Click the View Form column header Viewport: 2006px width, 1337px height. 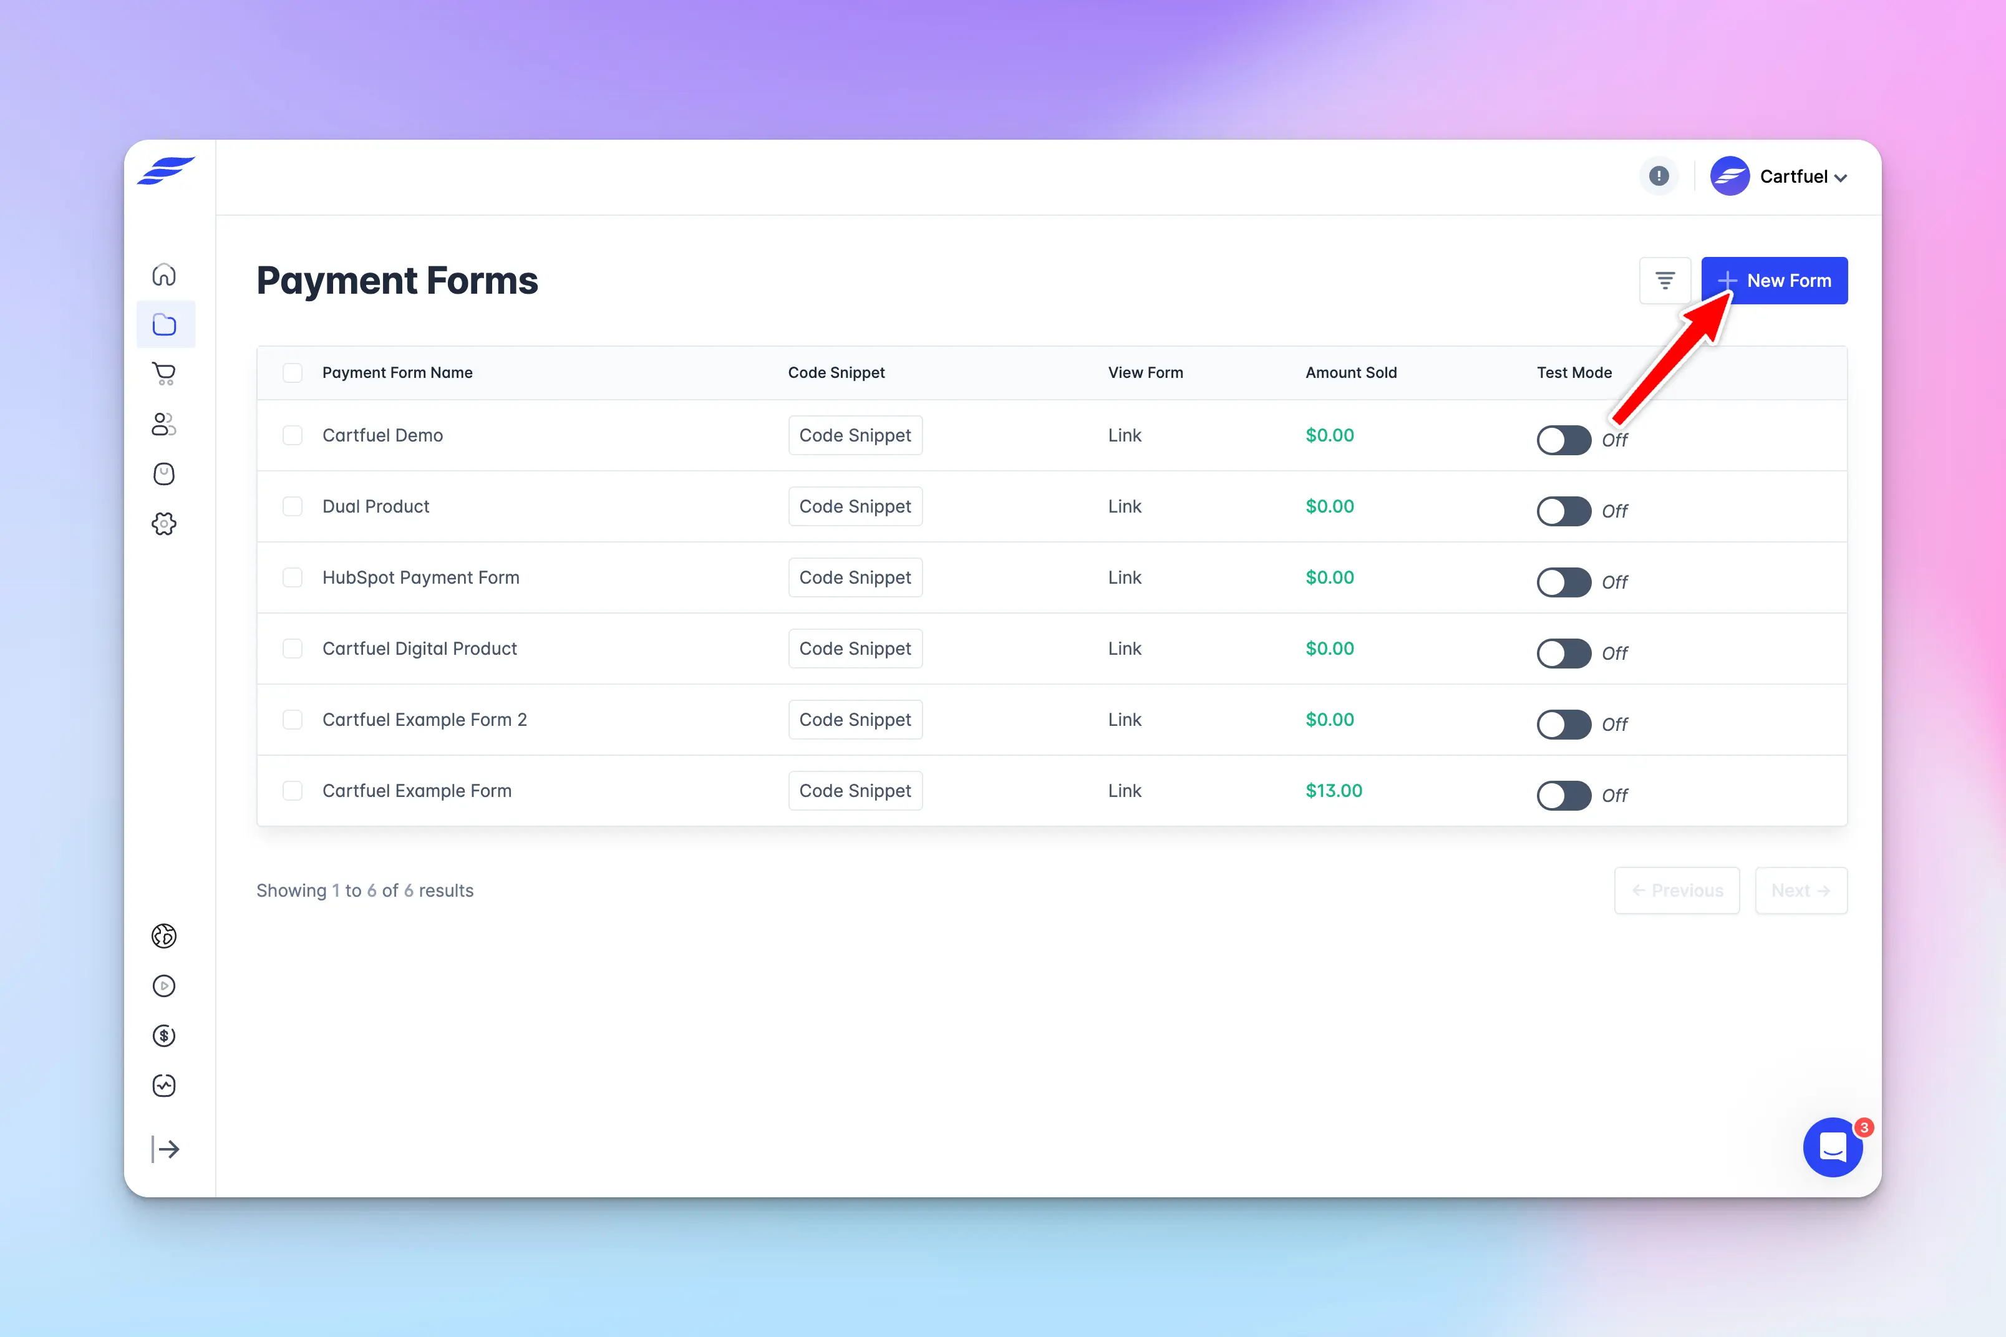[x=1145, y=373]
